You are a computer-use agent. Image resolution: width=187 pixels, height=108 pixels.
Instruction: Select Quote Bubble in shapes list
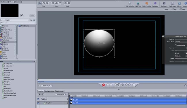pos(8,91)
